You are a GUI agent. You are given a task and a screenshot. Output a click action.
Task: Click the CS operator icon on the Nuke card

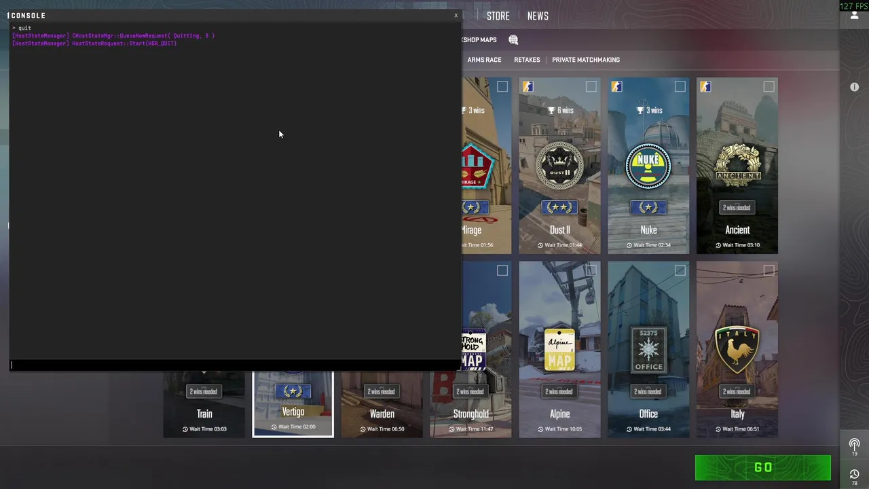click(616, 86)
